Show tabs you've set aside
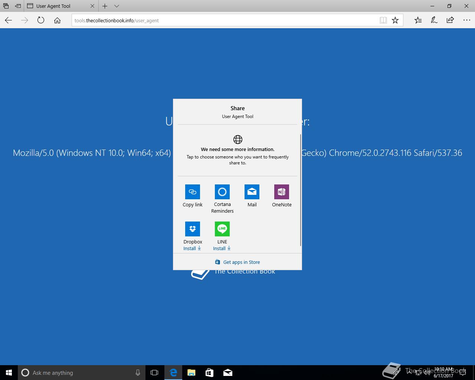475x380 pixels. coord(6,6)
